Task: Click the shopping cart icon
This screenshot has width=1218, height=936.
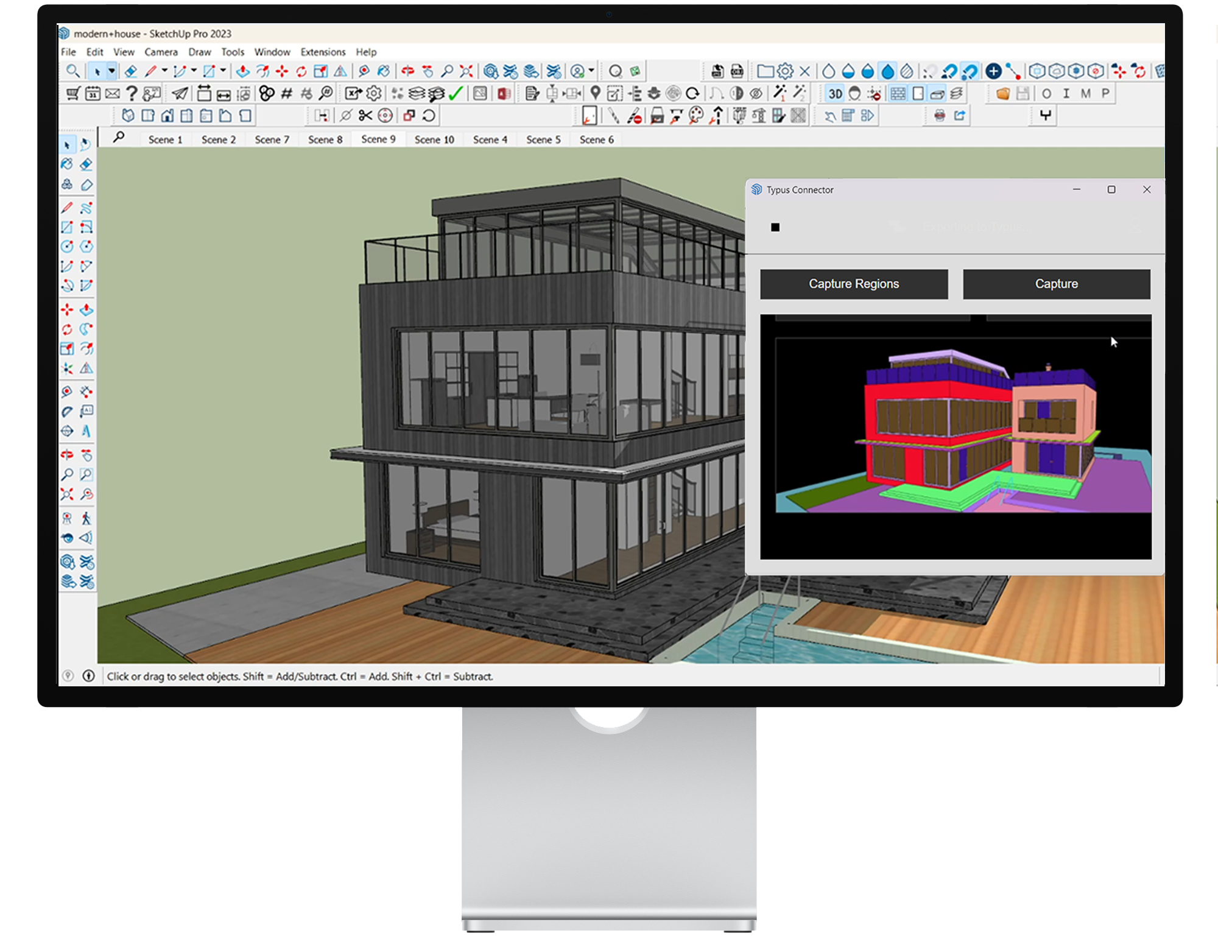Action: tap(72, 93)
